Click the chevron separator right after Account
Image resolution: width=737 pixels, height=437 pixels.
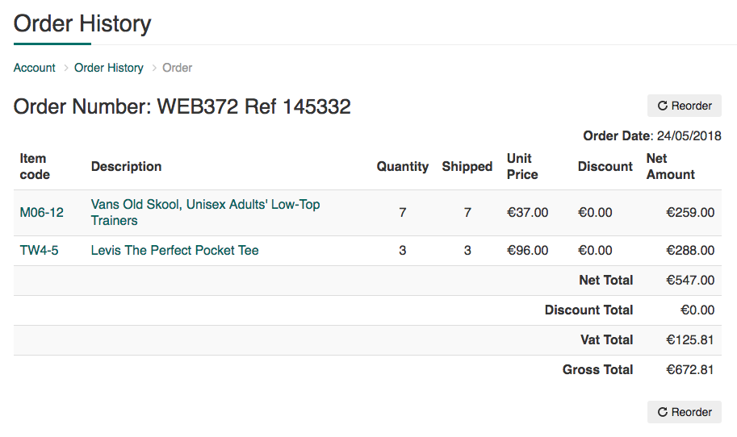pyautogui.click(x=65, y=68)
